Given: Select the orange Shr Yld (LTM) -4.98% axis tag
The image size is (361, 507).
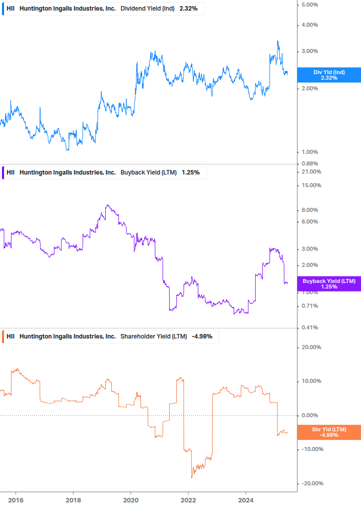Looking at the screenshot, I should (x=329, y=432).
